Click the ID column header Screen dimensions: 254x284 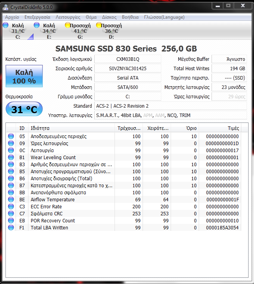point(22,128)
